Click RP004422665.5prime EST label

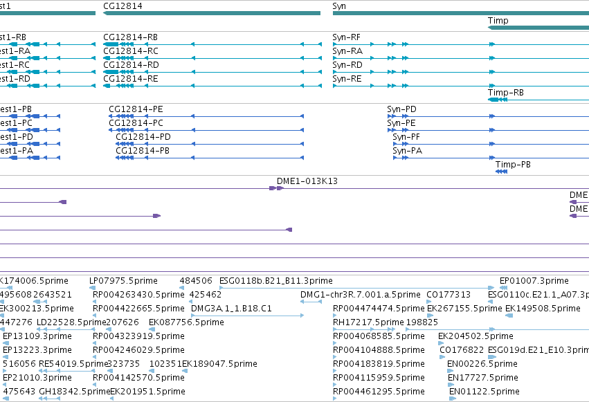click(138, 309)
